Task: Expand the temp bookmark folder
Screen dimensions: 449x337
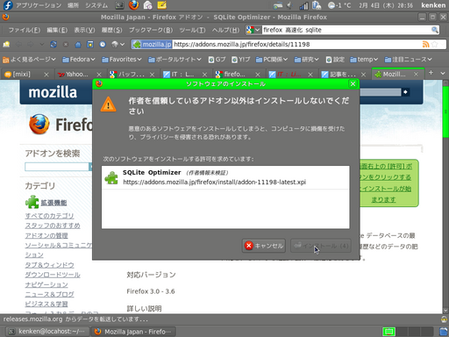Action: tap(364, 60)
